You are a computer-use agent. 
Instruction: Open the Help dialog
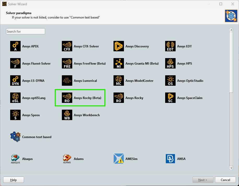(13, 179)
